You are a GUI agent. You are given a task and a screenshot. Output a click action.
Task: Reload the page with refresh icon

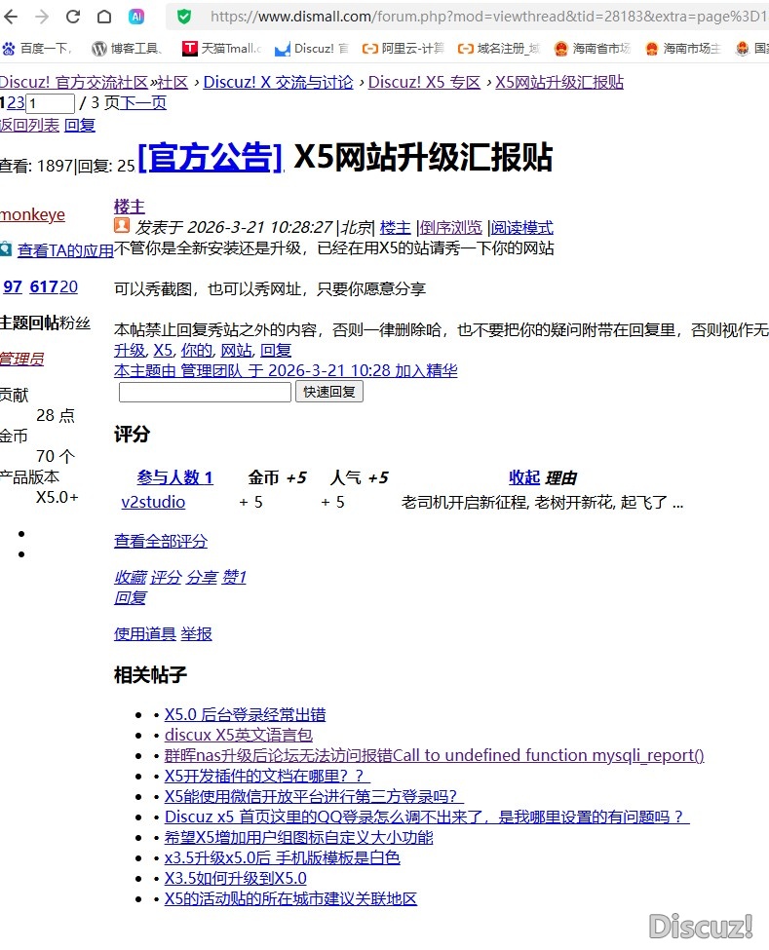click(x=73, y=17)
